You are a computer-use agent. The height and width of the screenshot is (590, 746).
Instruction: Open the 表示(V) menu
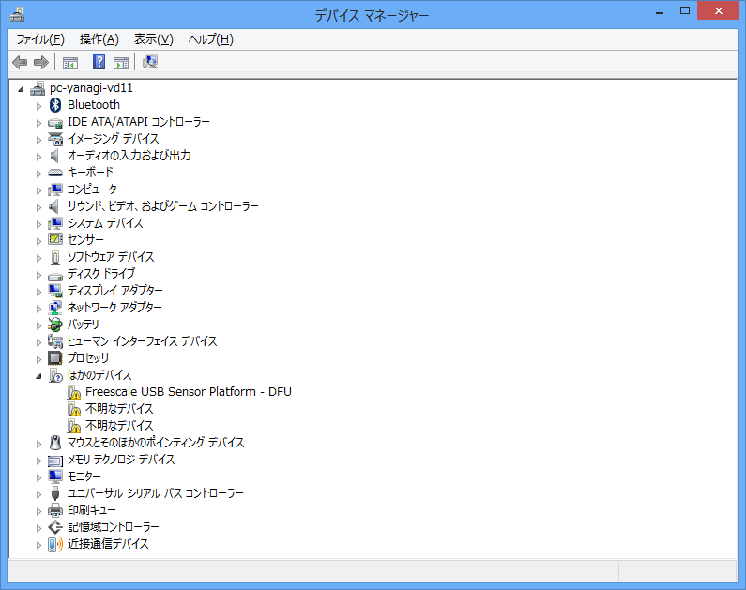[153, 39]
